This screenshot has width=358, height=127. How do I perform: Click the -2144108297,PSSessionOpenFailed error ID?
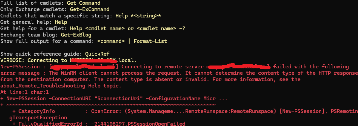(138, 124)
